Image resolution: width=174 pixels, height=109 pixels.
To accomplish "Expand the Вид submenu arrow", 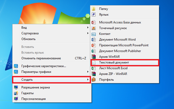I will point(88,27).
